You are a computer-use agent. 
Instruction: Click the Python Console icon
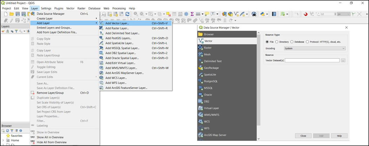tap(262, 14)
